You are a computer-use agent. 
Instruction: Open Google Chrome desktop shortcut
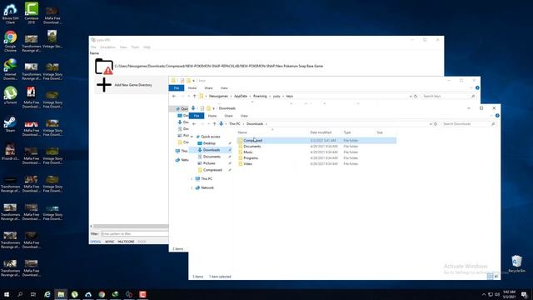tap(10, 41)
